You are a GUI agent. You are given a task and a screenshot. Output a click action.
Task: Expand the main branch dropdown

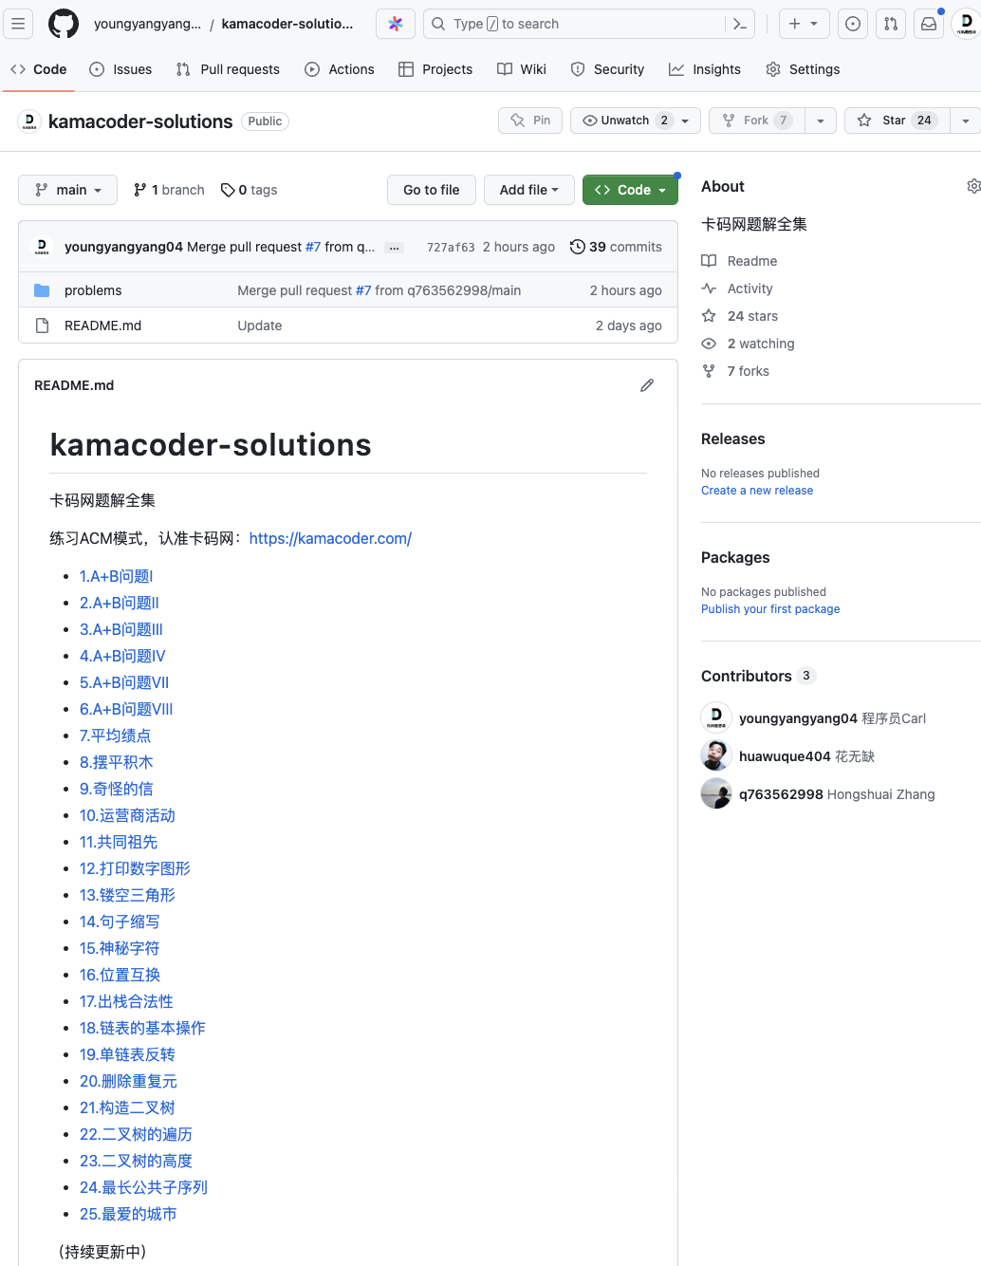pyautogui.click(x=67, y=190)
